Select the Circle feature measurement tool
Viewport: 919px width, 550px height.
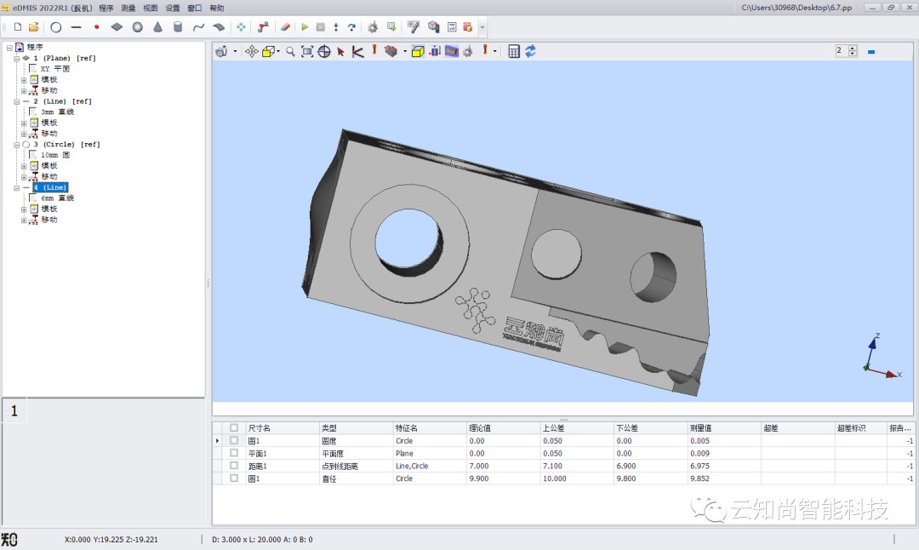pos(56,27)
